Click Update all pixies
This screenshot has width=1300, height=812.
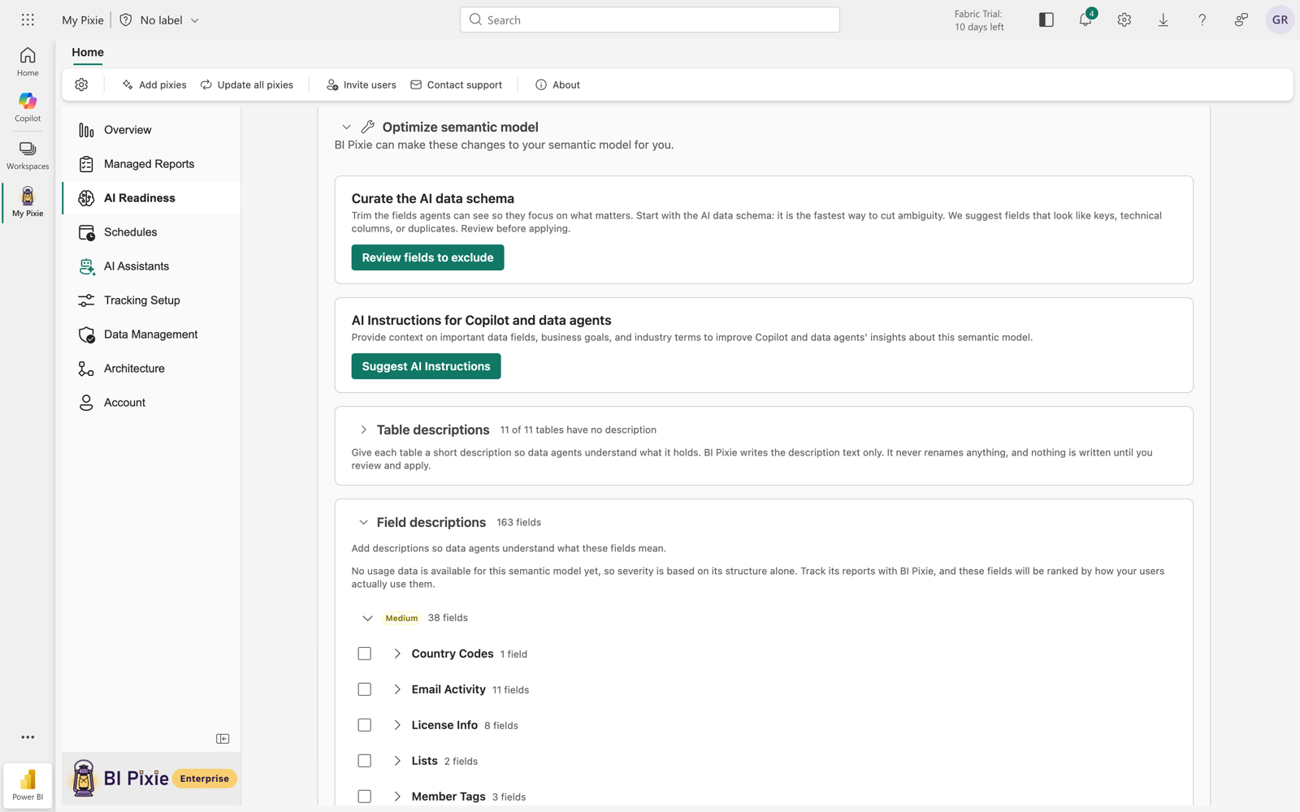(247, 84)
